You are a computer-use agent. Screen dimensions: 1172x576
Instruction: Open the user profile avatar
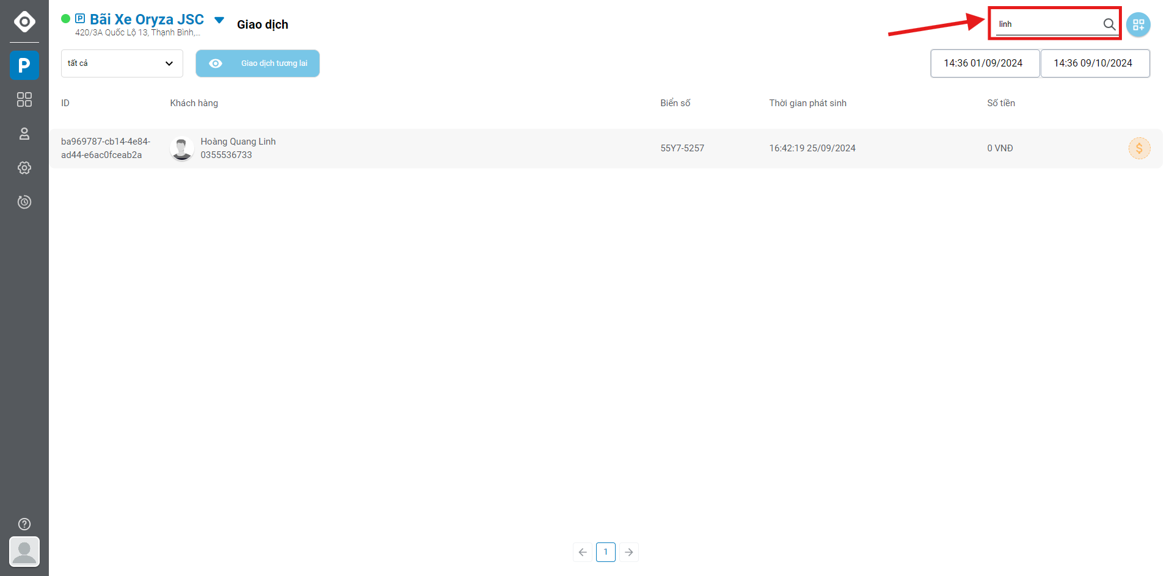pyautogui.click(x=24, y=552)
